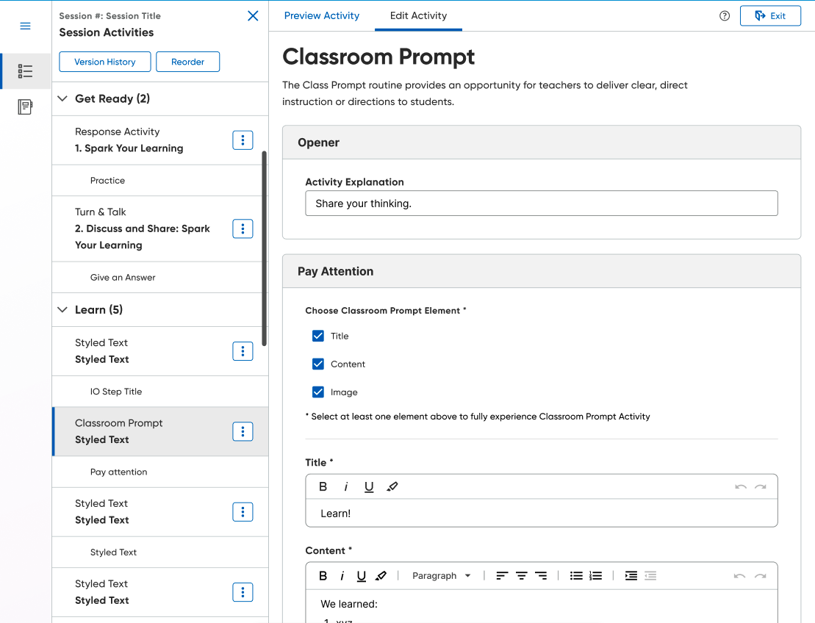Click the Activity Explanation text field
This screenshot has height=623, width=815.
click(x=541, y=204)
